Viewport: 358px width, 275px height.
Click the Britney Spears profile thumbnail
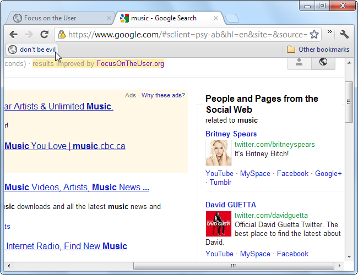[x=219, y=153]
